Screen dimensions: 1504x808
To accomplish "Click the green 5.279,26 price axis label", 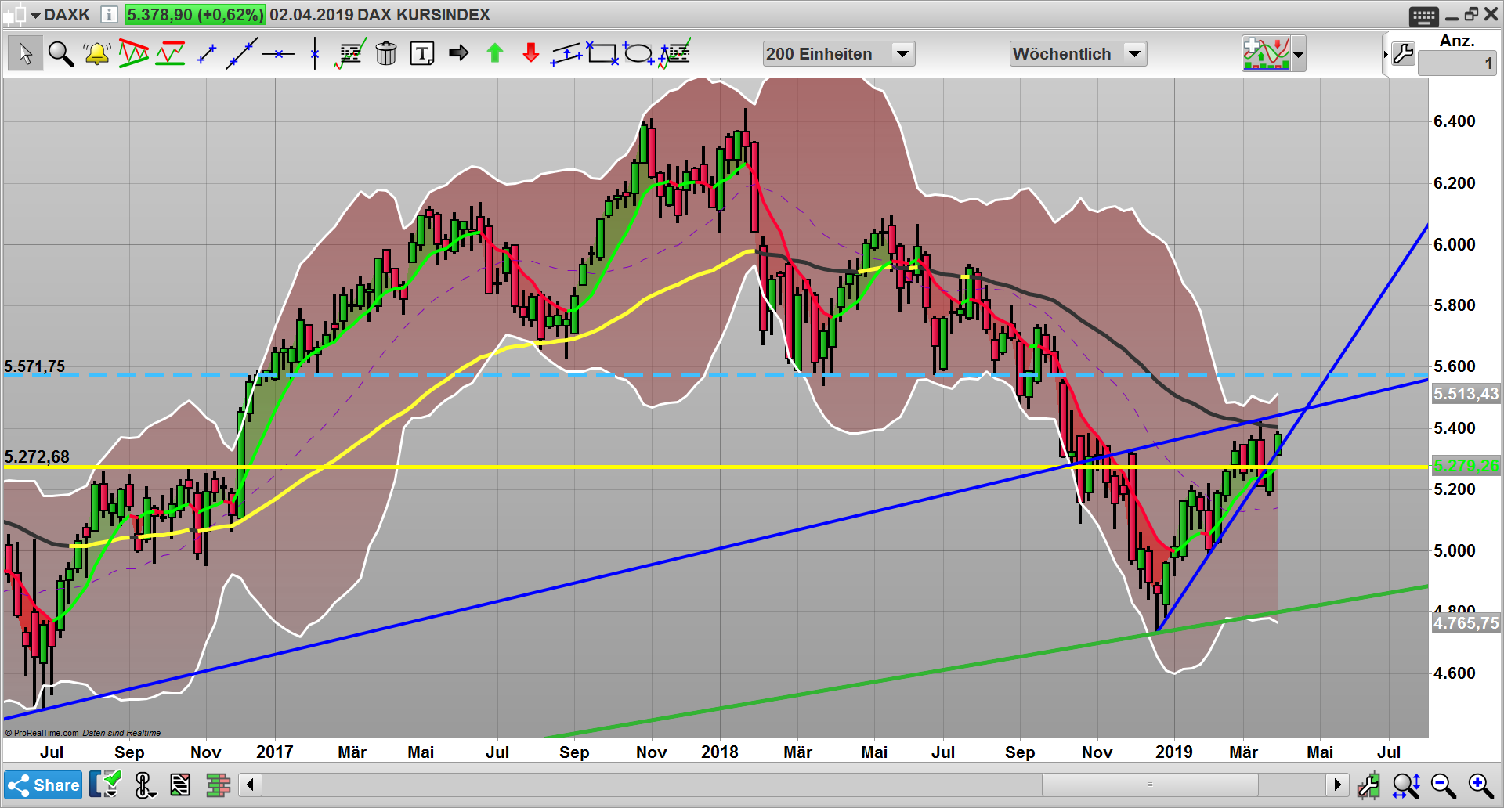I will pos(1466,466).
